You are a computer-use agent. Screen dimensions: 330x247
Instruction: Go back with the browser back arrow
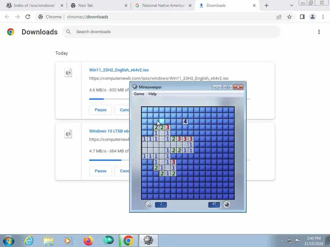coord(7,17)
